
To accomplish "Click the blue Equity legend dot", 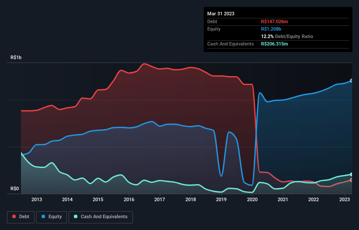I will 43,216.
